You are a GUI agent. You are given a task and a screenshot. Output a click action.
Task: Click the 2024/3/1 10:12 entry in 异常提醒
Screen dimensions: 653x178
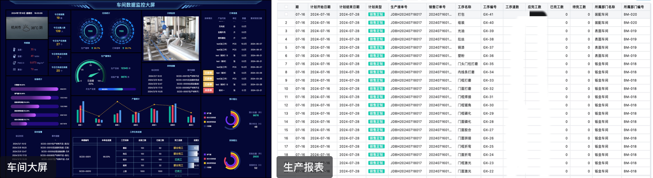click(x=155, y=76)
